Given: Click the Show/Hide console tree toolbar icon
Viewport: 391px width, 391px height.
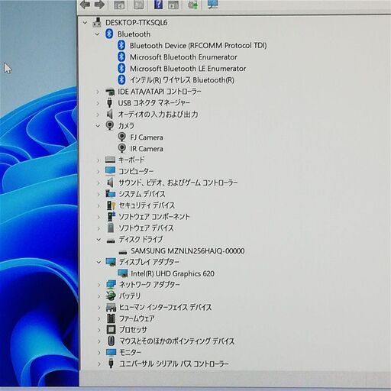Looking at the screenshot, I should coord(119,5).
